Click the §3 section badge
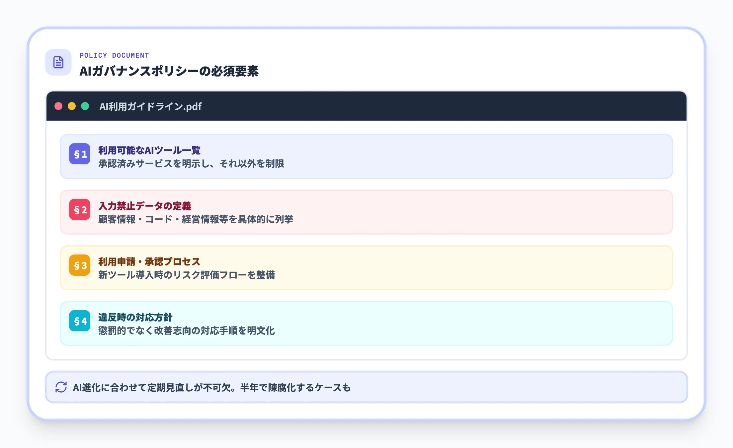 point(80,265)
